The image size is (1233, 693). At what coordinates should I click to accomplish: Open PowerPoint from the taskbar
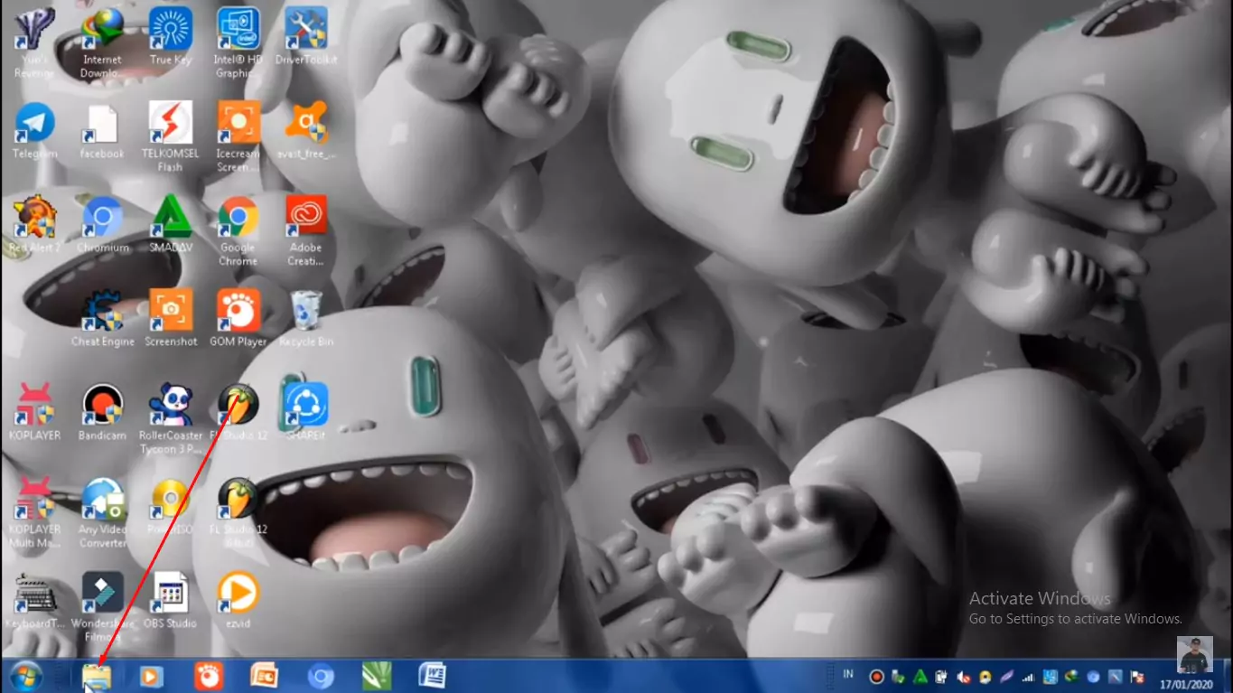coord(265,677)
